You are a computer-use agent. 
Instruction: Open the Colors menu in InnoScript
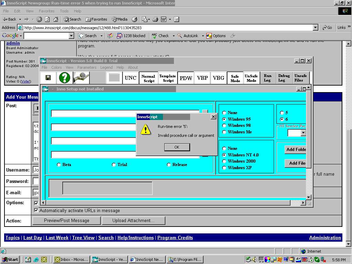(x=56, y=67)
